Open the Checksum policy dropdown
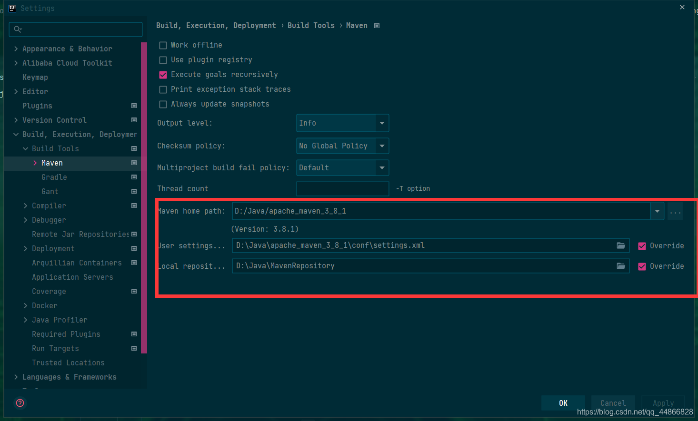698x421 pixels. [x=342, y=146]
